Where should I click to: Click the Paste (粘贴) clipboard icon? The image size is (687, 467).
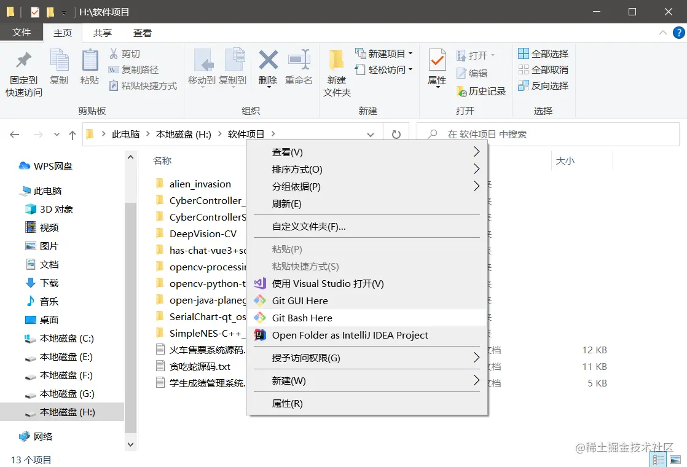(x=90, y=60)
